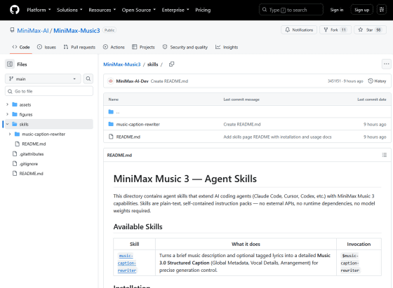This screenshot has height=288, width=393.
Task: Select the README.md panel header label
Action: pos(119,155)
